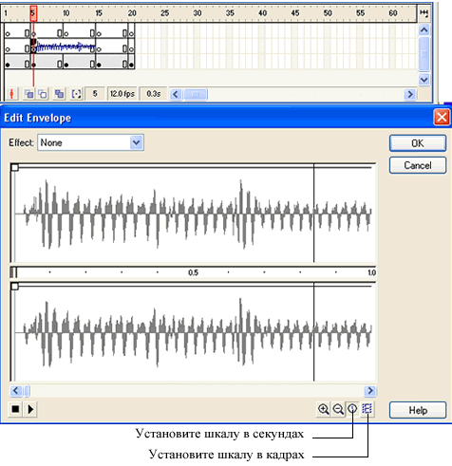Select the sound waveform in timeline layer

pos(66,47)
